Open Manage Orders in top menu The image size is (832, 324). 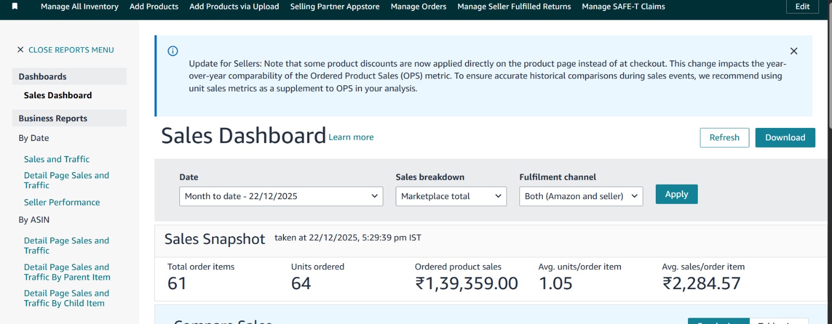coord(418,7)
